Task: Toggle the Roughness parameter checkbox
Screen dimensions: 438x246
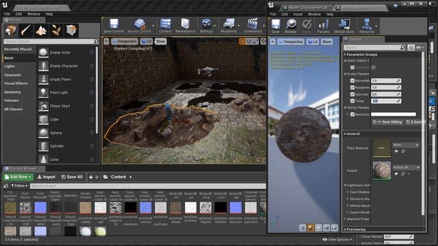Action: click(352, 87)
